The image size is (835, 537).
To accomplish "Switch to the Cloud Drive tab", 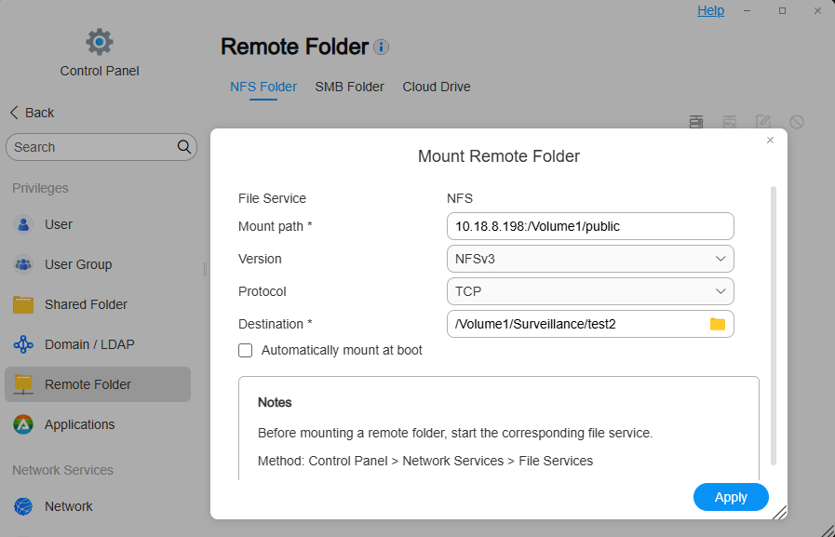I will [x=437, y=87].
